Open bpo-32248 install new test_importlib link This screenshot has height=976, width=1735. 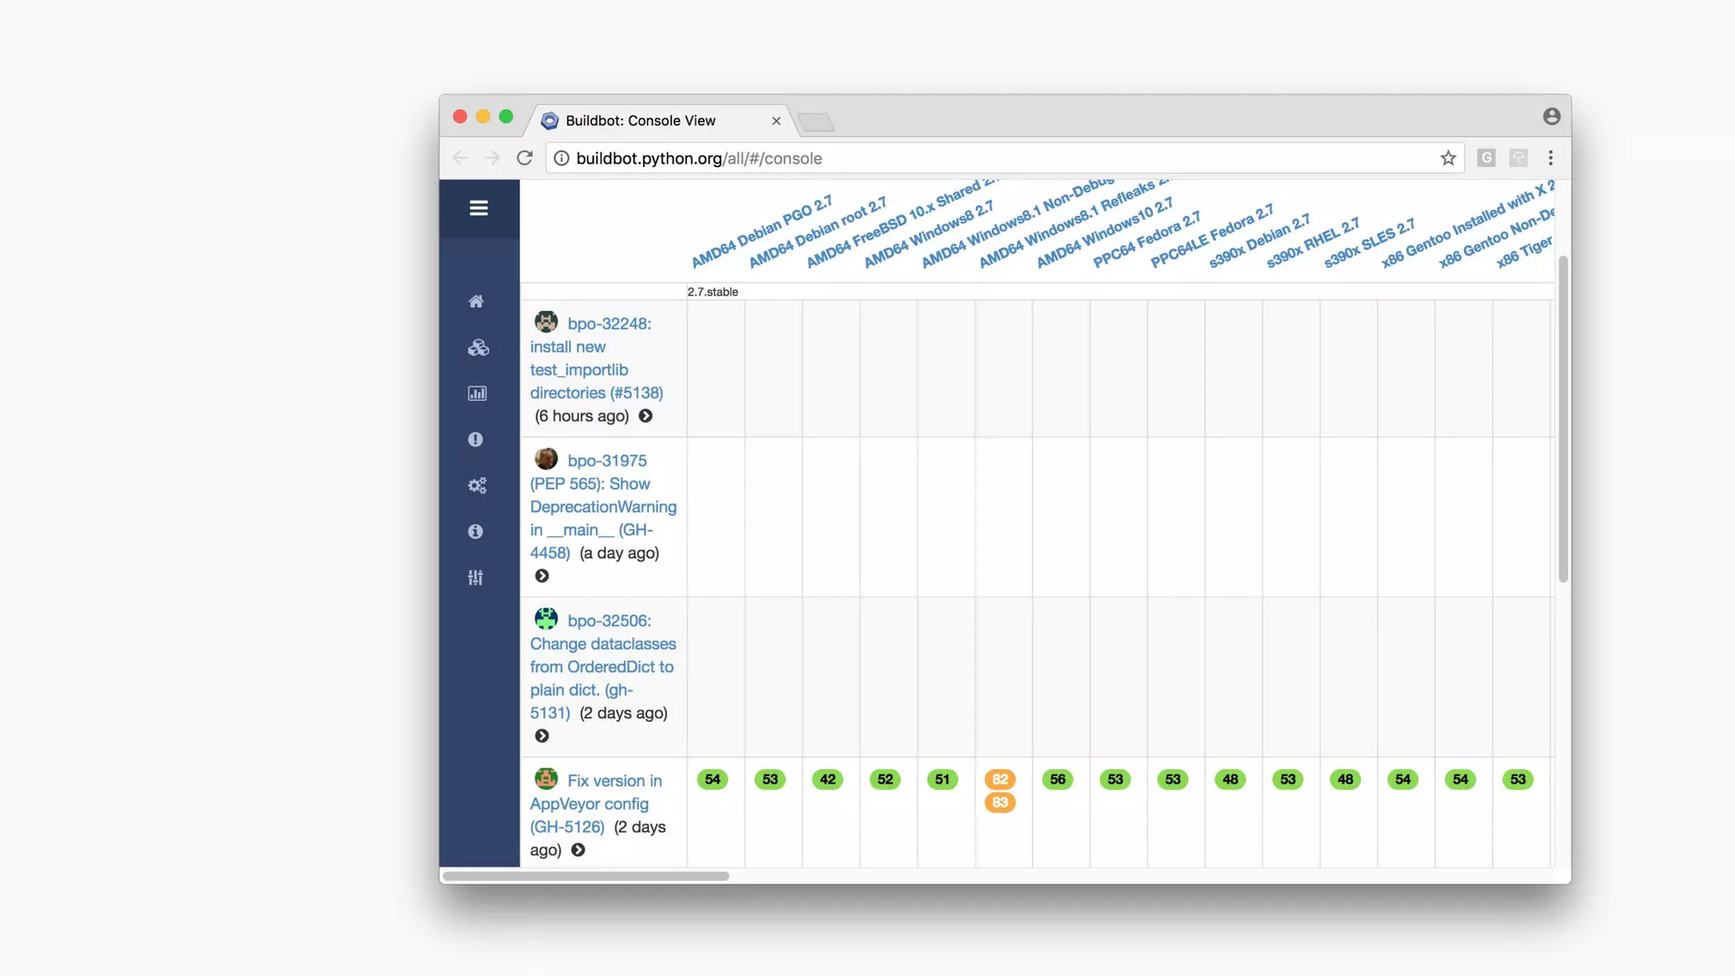pyautogui.click(x=596, y=358)
